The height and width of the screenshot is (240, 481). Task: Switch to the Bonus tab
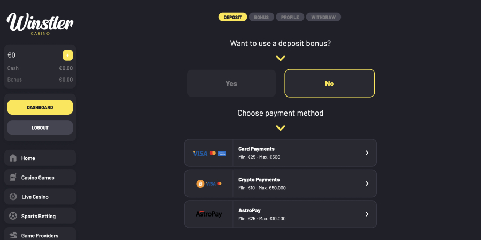(x=261, y=17)
